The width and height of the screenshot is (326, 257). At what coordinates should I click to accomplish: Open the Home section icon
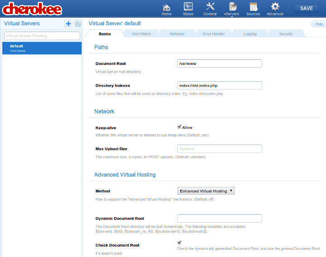click(167, 7)
